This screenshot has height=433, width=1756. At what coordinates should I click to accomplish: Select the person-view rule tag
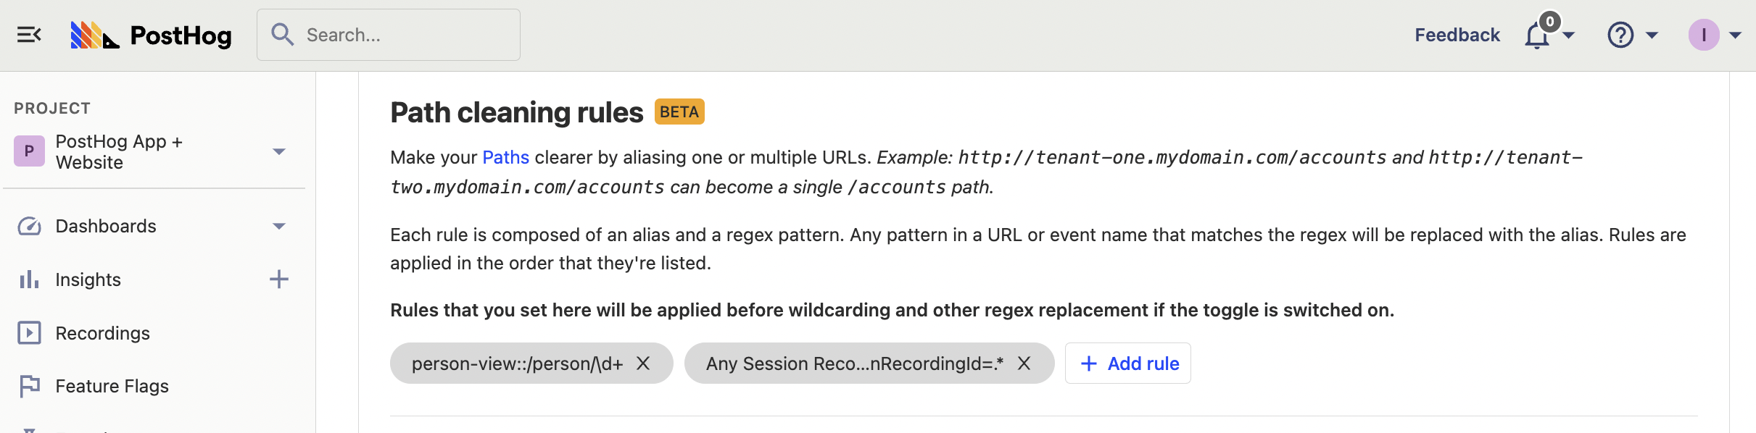pyautogui.click(x=517, y=363)
